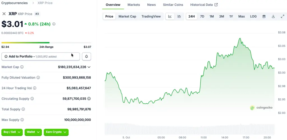Viewport: 287px width, 140px height.
Task: Expand the Market Cap details chevron
Action: (x=89, y=67)
